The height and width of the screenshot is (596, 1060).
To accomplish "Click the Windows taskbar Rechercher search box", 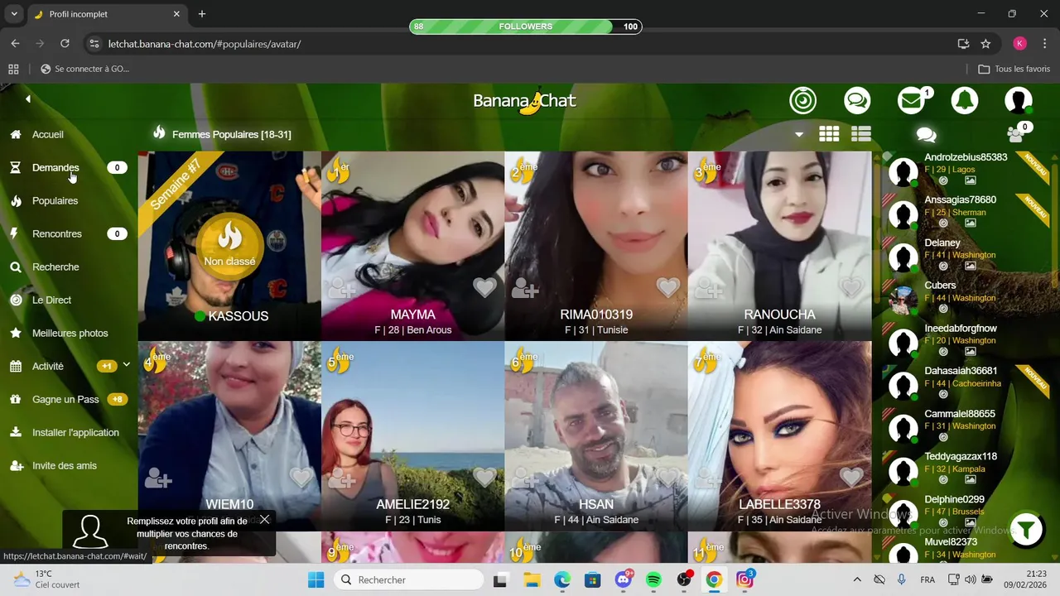I will tap(409, 579).
